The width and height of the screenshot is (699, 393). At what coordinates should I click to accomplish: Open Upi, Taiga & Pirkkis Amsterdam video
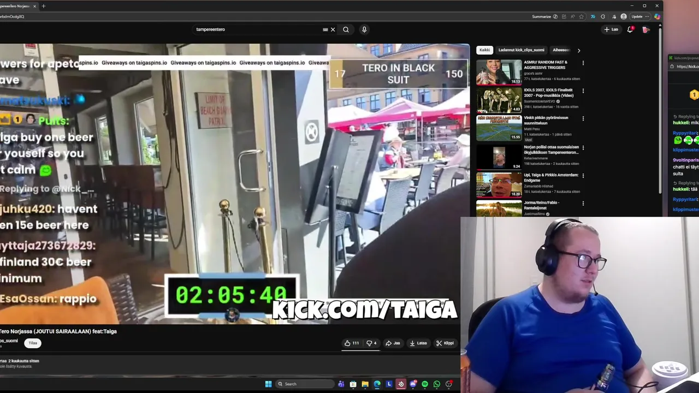point(499,184)
